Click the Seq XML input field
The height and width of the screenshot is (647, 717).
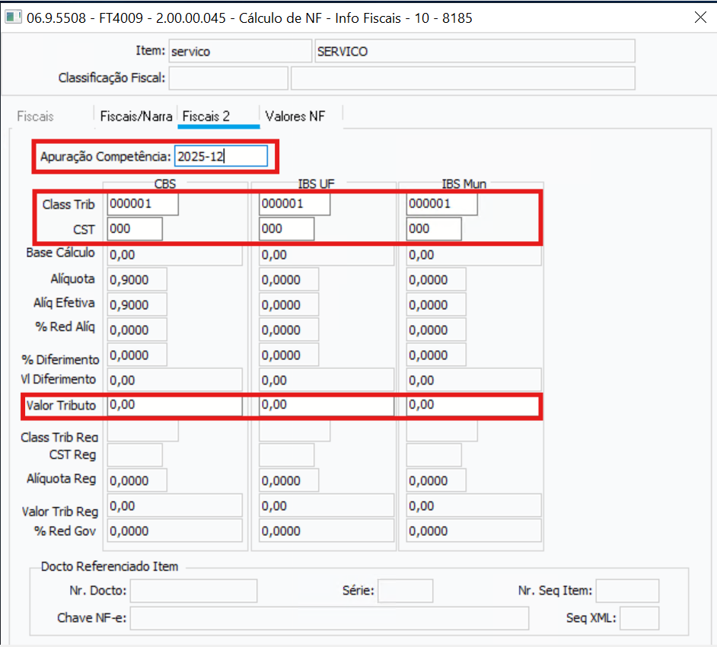tap(639, 618)
